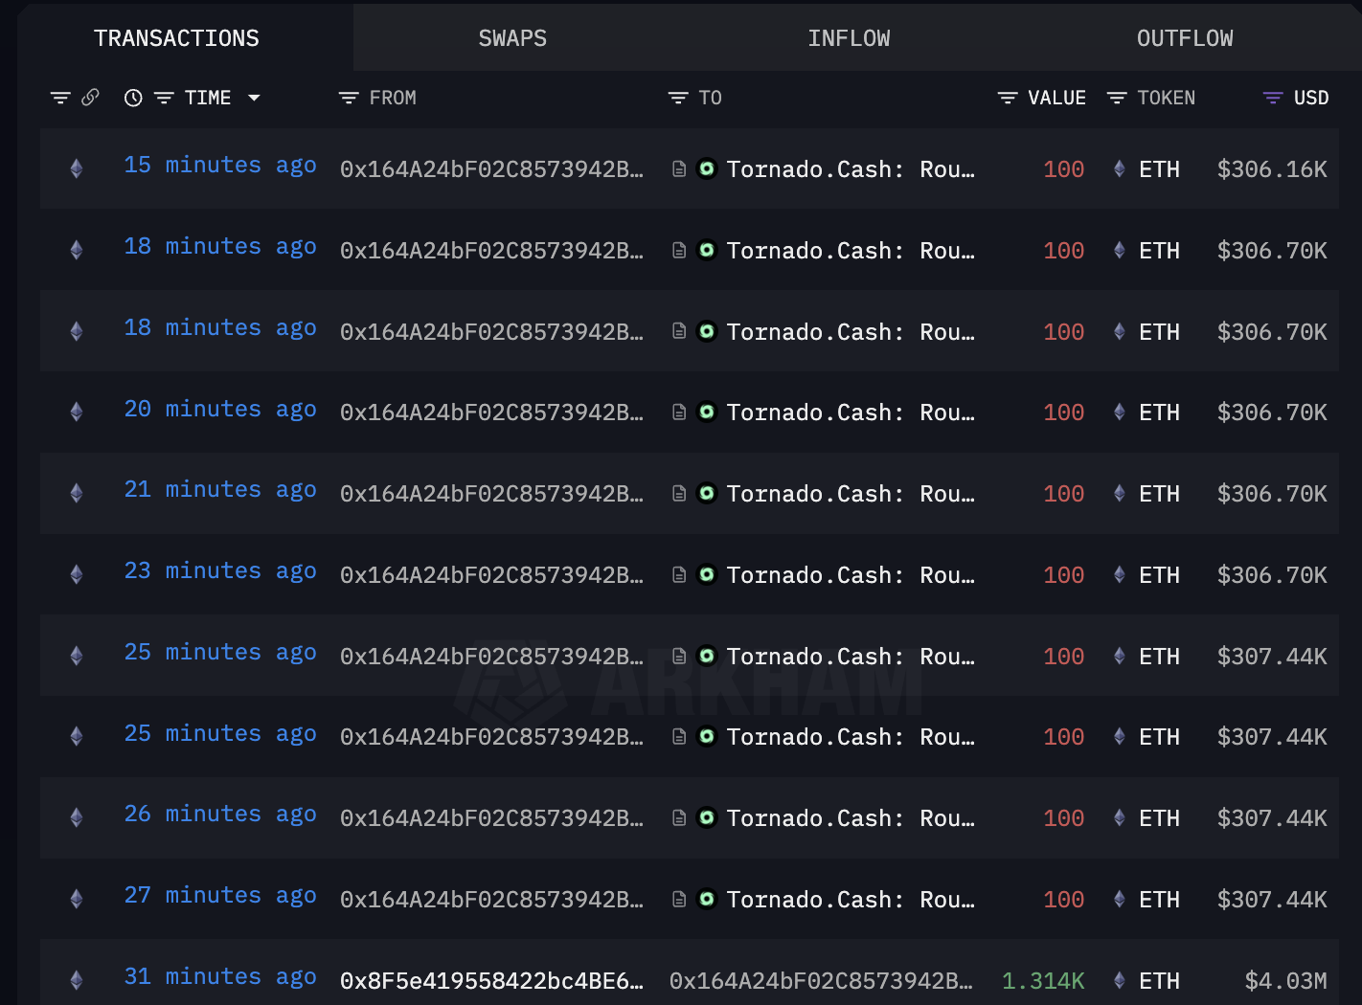Click the ETH token icon in the 23 minutes ago row

coord(1119,575)
